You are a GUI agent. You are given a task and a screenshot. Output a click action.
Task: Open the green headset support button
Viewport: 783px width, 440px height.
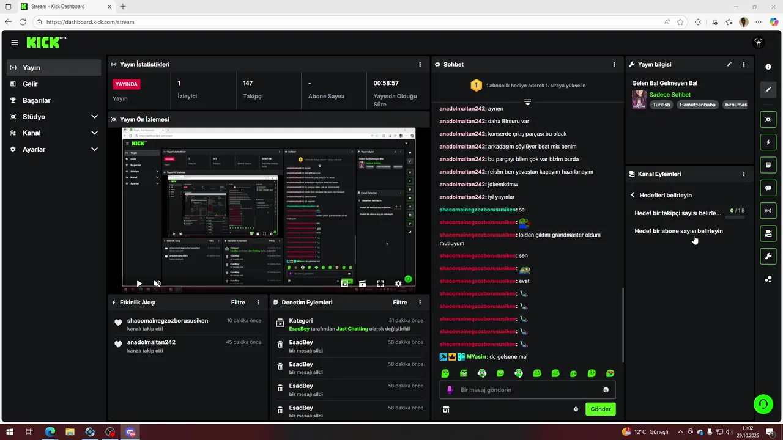(x=763, y=403)
